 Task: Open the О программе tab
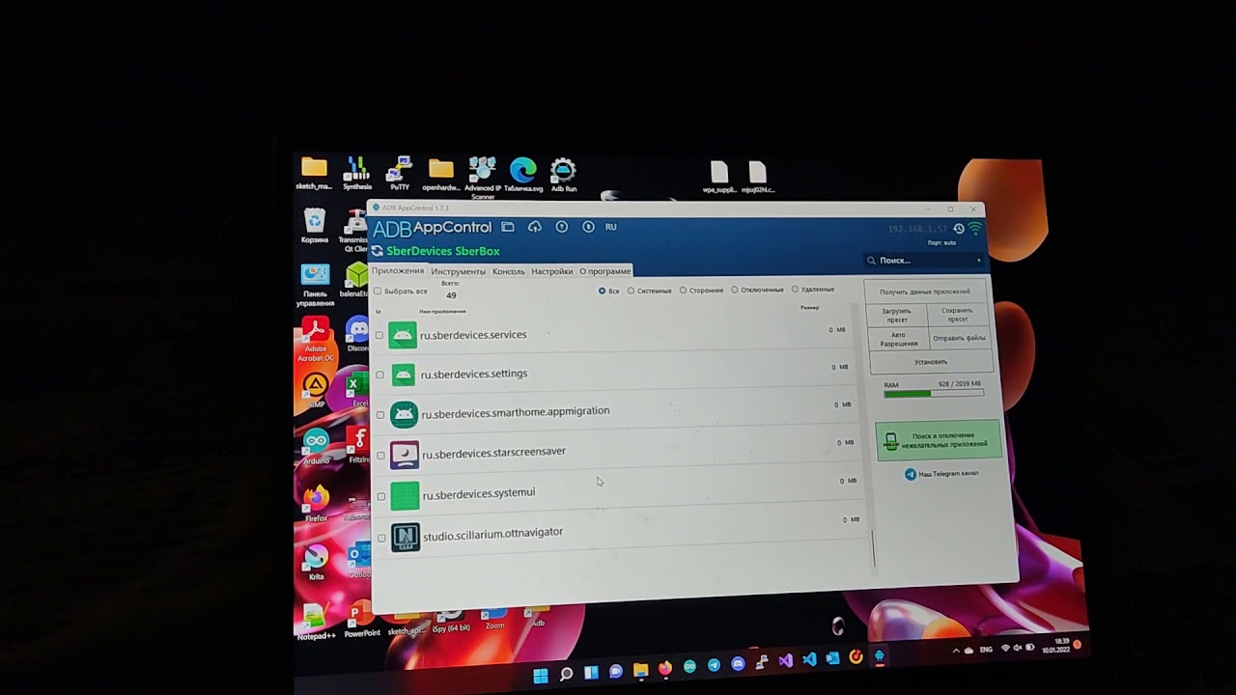coord(605,272)
